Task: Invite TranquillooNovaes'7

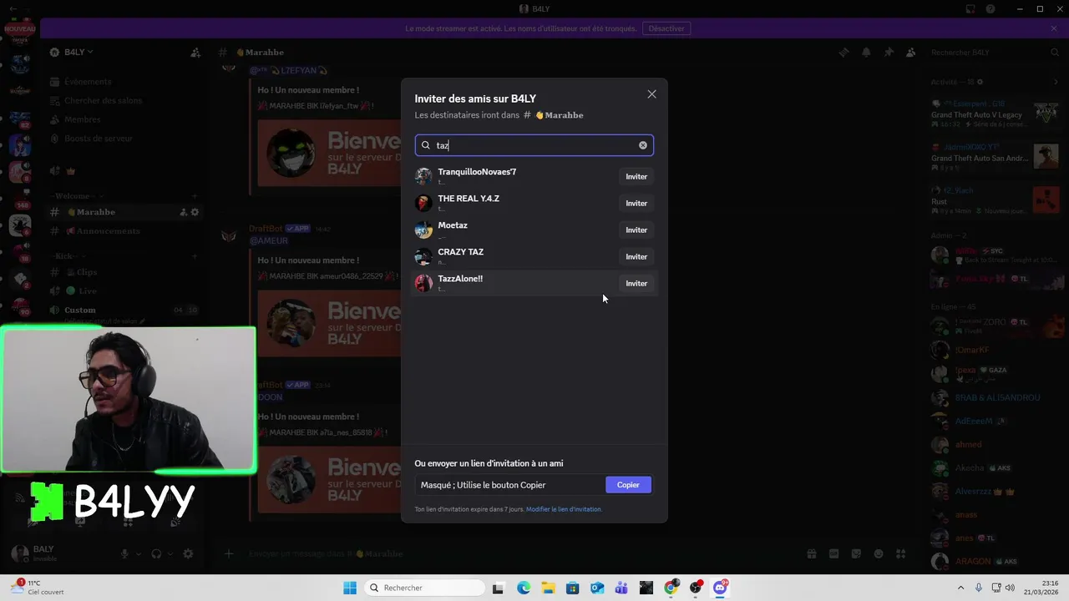Action: (636, 176)
